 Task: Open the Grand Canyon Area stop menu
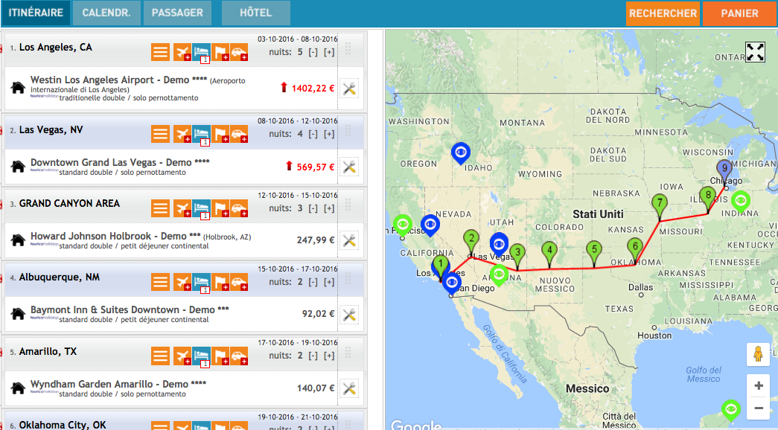[x=160, y=208]
